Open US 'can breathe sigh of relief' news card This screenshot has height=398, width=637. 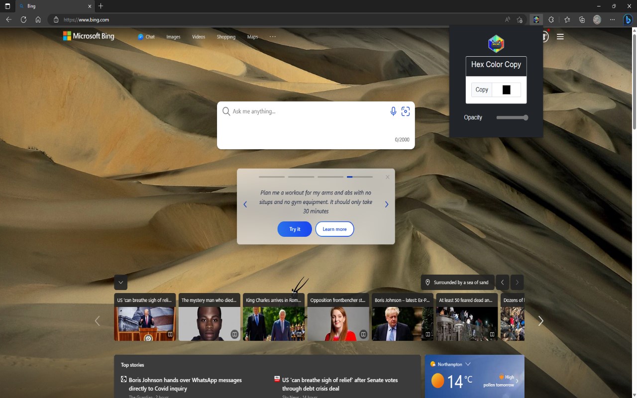point(145,317)
